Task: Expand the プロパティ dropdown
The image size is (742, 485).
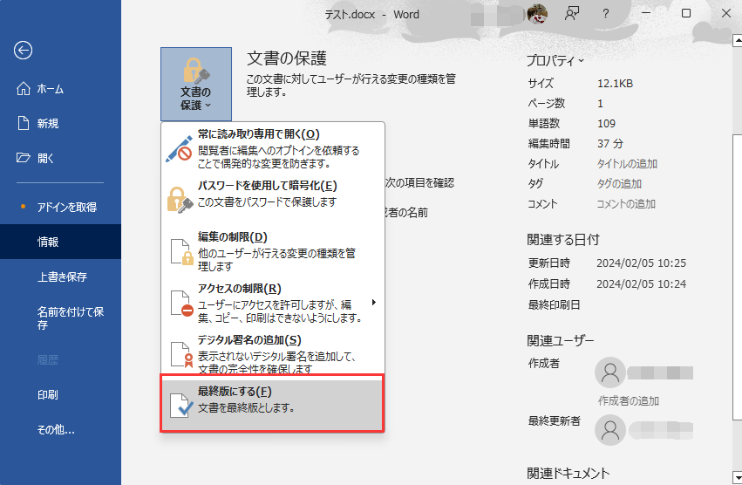Action: tap(555, 61)
